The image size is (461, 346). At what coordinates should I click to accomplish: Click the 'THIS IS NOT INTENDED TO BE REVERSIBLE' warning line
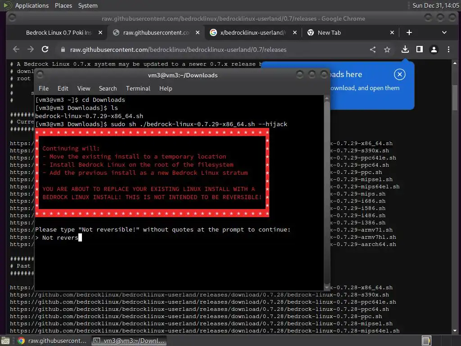152,197
